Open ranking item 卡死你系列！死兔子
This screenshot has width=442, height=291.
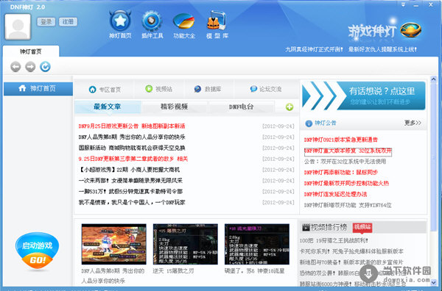(351, 251)
